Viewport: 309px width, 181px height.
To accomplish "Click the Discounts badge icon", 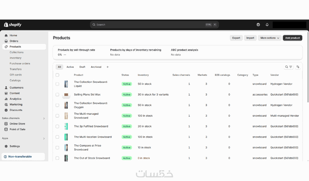I will (6, 110).
